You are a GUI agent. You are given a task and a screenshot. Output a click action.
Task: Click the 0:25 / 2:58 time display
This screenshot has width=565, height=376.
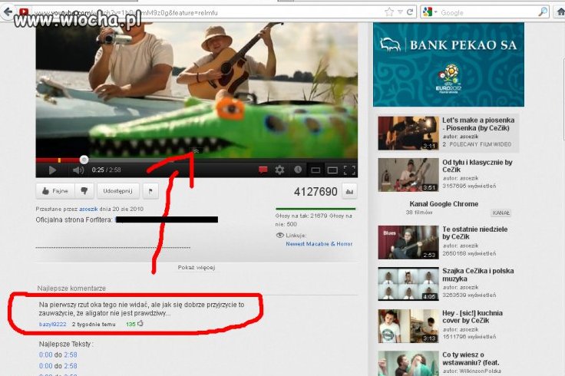[106, 170]
